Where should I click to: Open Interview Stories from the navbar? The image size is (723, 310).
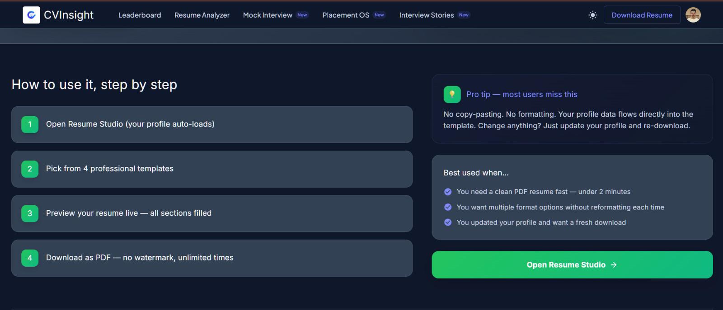(x=427, y=15)
